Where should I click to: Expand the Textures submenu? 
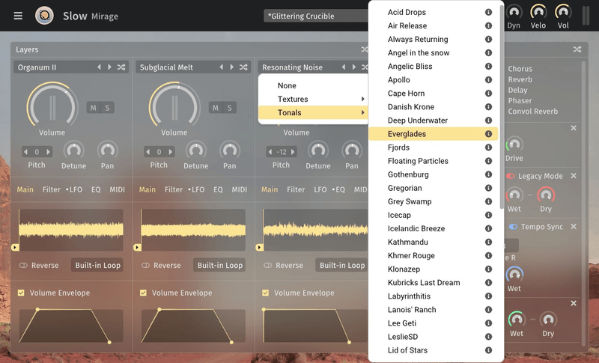[313, 99]
